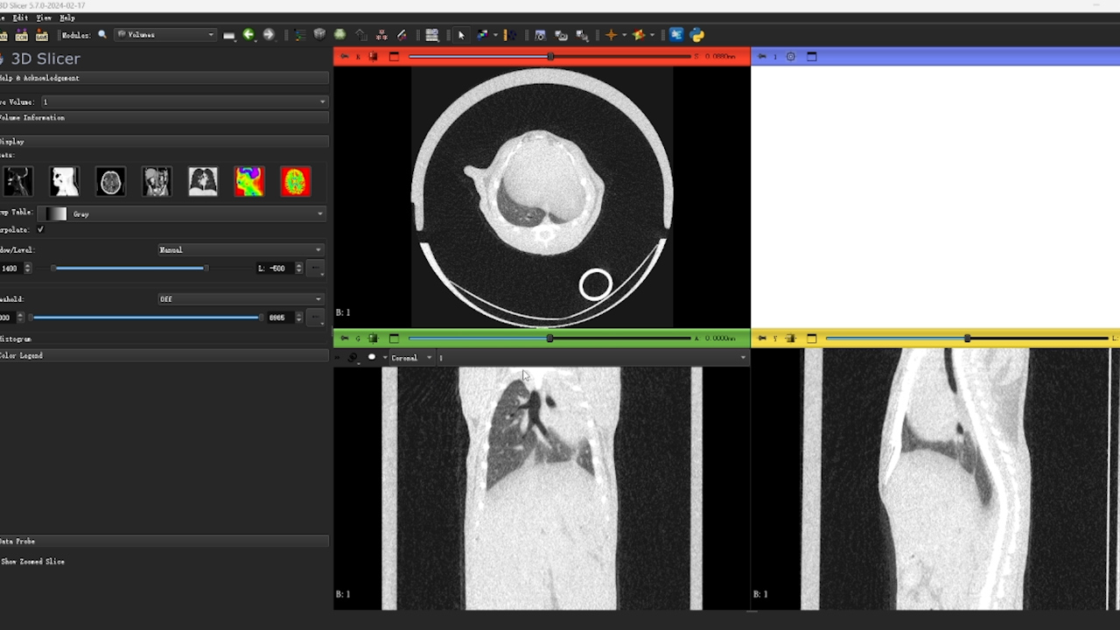Open the Python console from the toolbar
This screenshot has height=630, width=1120.
[x=697, y=35]
